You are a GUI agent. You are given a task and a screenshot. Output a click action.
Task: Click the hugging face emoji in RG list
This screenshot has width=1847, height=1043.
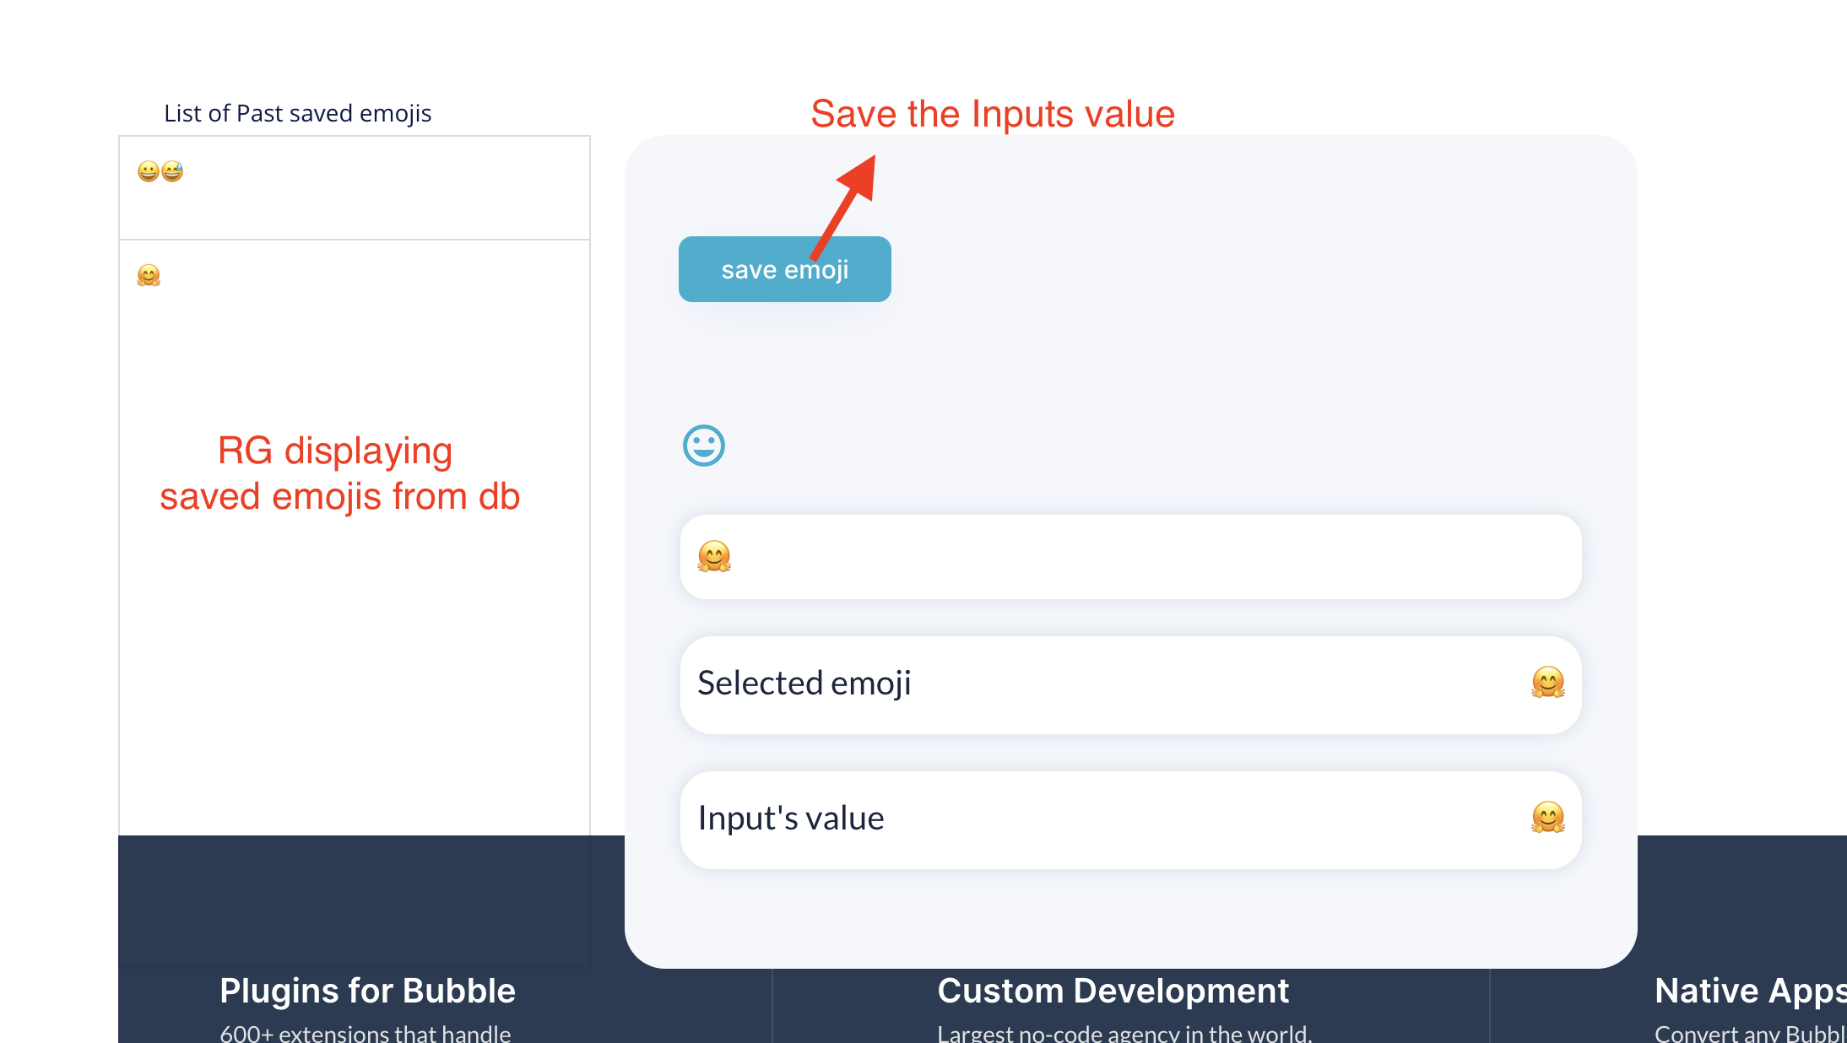click(149, 275)
